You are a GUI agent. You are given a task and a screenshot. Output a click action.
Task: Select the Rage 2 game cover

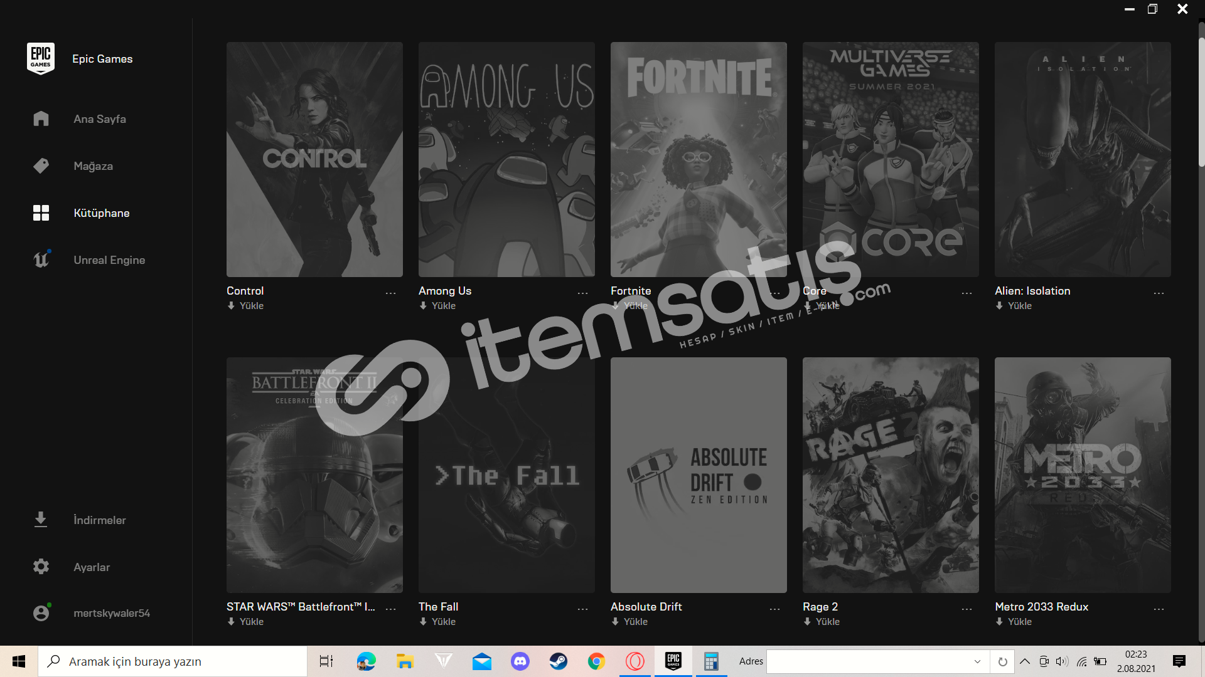(x=891, y=475)
